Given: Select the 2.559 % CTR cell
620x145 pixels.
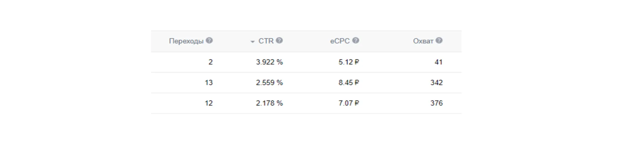Looking at the screenshot, I should click(x=269, y=83).
